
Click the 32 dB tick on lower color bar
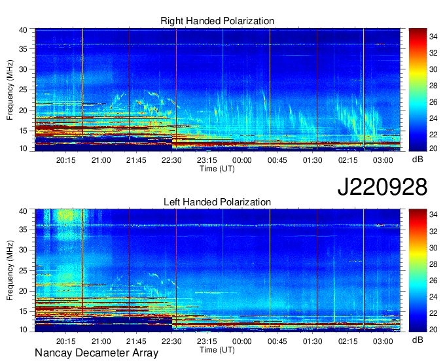pos(433,232)
